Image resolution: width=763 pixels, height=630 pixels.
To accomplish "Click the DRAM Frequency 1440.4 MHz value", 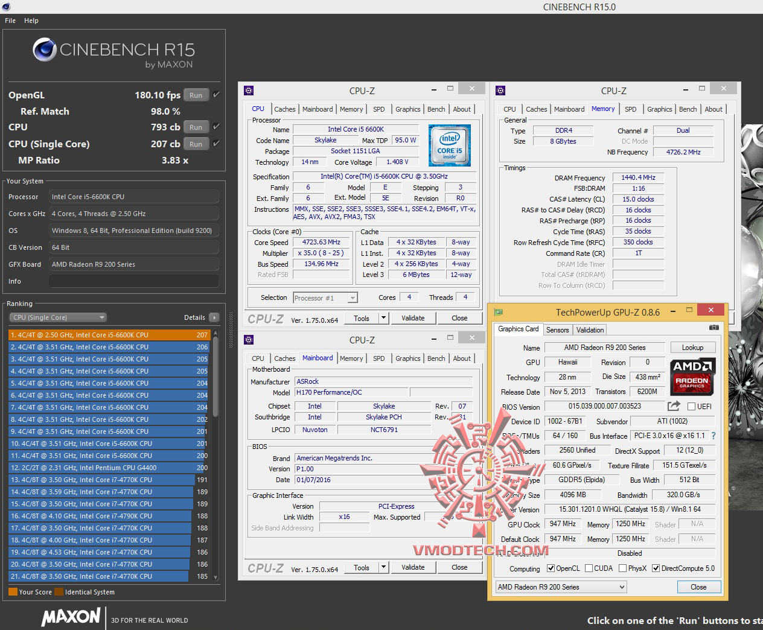I will click(638, 177).
